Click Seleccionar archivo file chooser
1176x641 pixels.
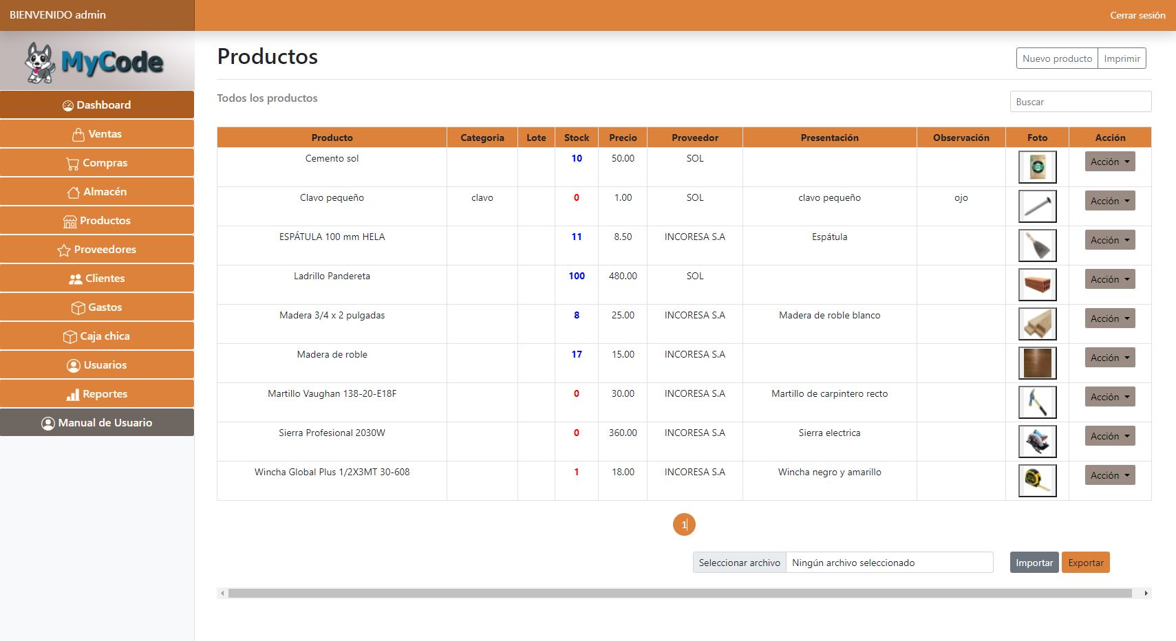739,563
